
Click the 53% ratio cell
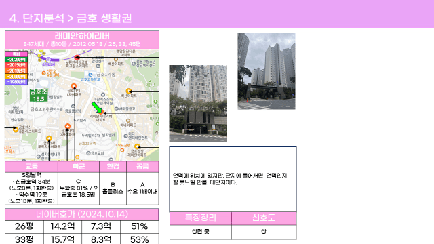[140, 239]
